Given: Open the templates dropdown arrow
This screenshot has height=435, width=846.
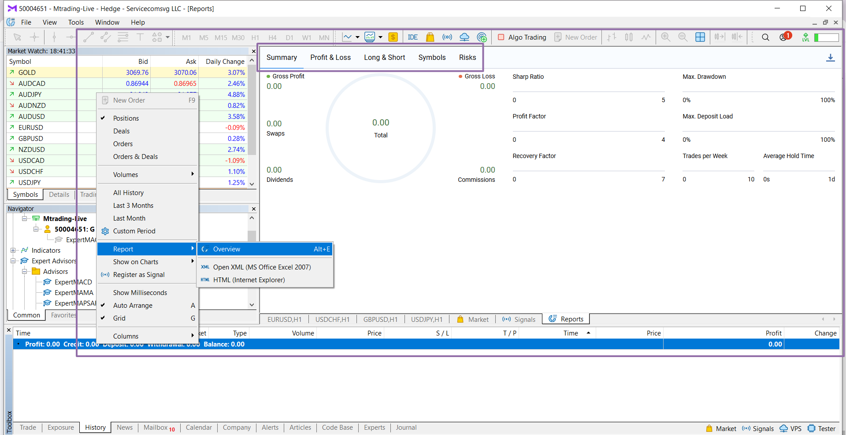Looking at the screenshot, I should click(380, 37).
